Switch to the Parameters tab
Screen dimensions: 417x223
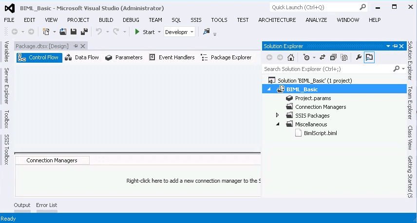click(124, 57)
